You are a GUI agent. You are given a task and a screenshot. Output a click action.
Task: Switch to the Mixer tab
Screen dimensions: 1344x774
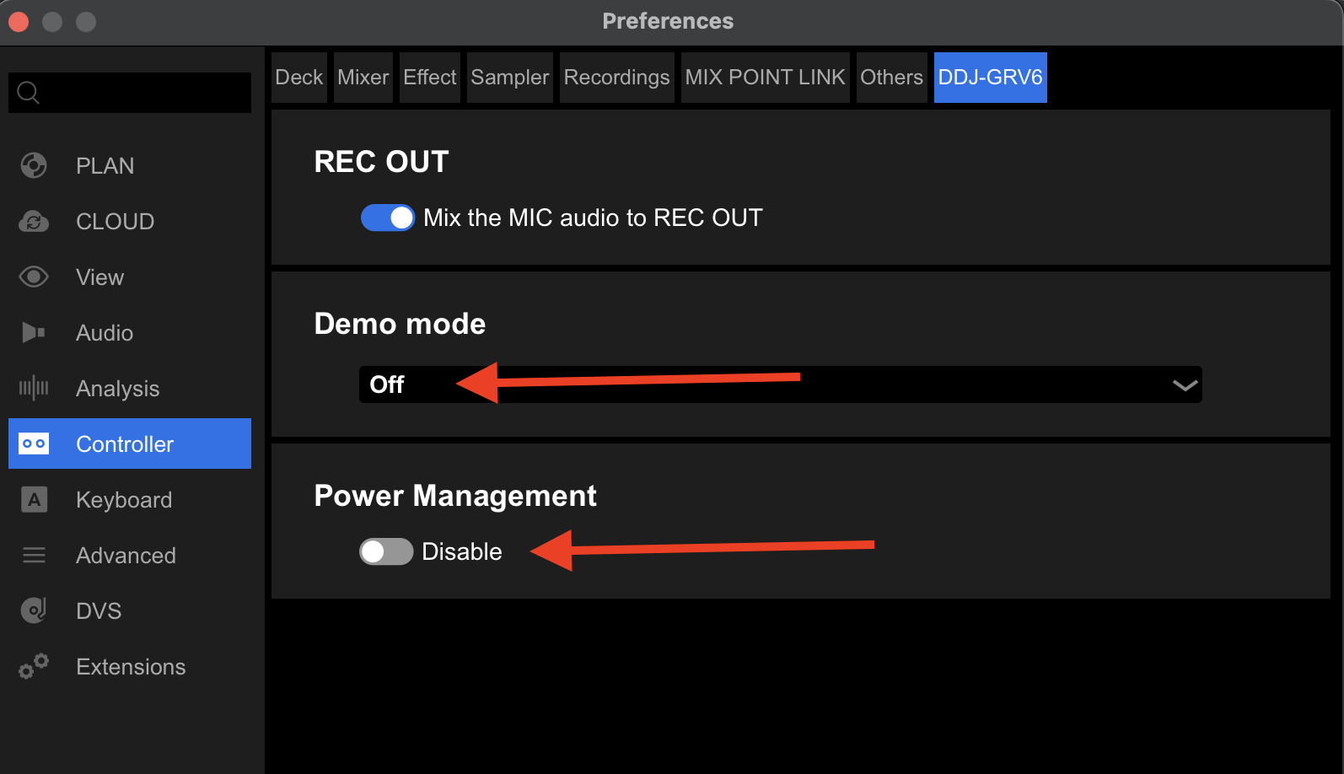pyautogui.click(x=363, y=78)
